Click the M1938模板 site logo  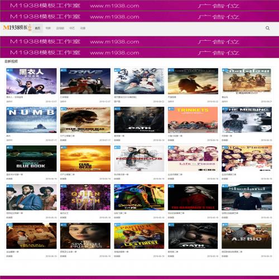[x=17, y=28]
